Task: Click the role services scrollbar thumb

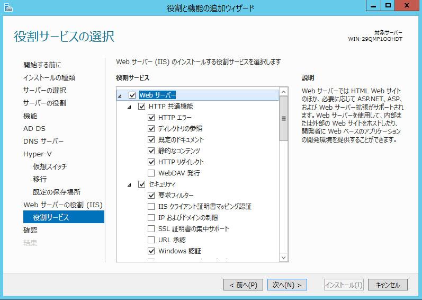Action: [283, 119]
